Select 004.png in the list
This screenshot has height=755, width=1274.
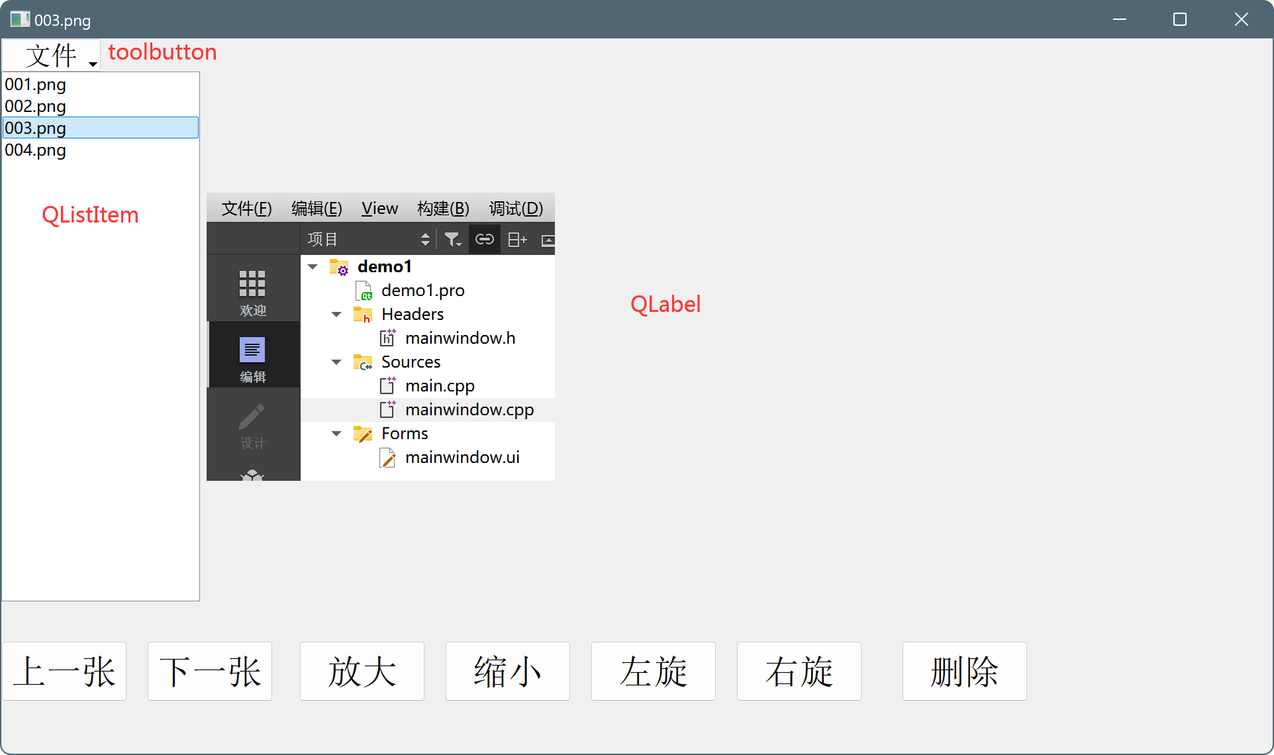[x=36, y=150]
